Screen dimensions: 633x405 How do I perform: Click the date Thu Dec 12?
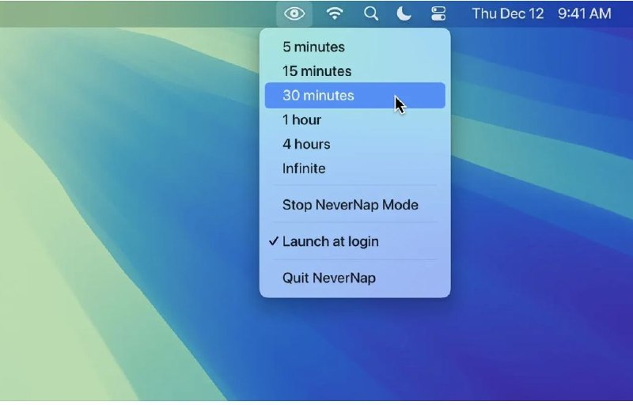[508, 13]
